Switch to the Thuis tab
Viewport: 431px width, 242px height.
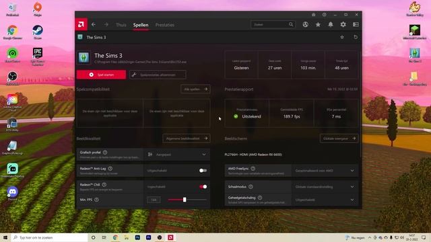121,25
